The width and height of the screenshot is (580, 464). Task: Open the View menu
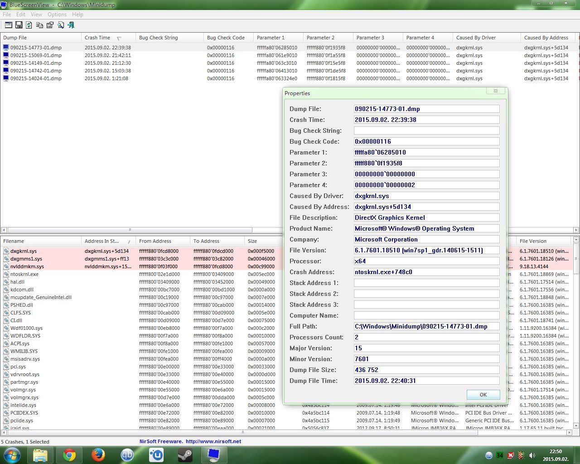pyautogui.click(x=36, y=14)
